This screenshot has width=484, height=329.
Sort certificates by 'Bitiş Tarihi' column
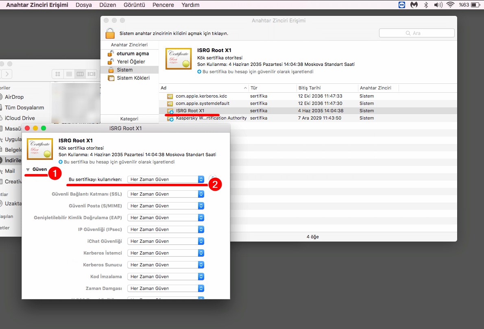coord(310,88)
